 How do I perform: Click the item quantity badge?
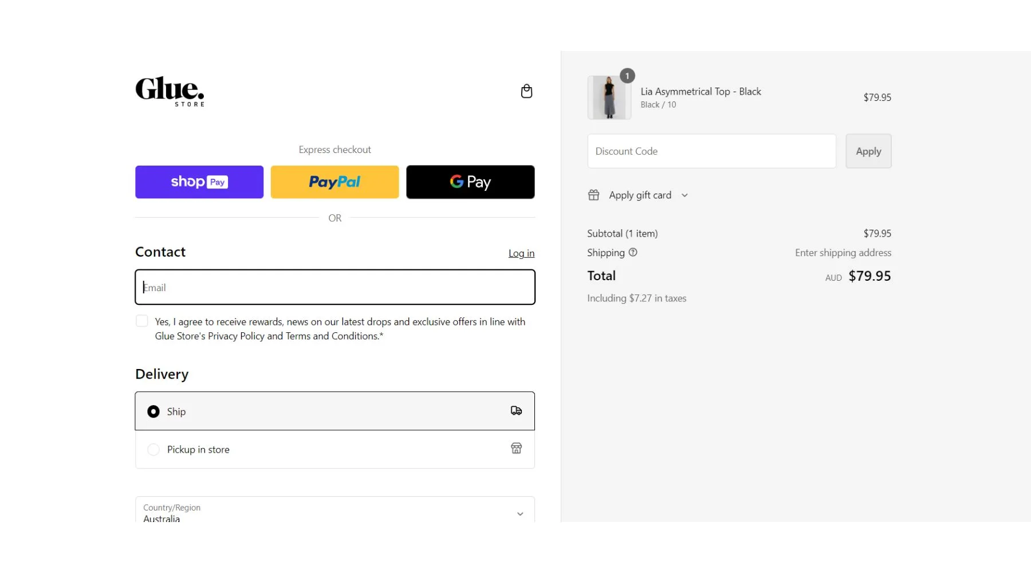point(627,76)
